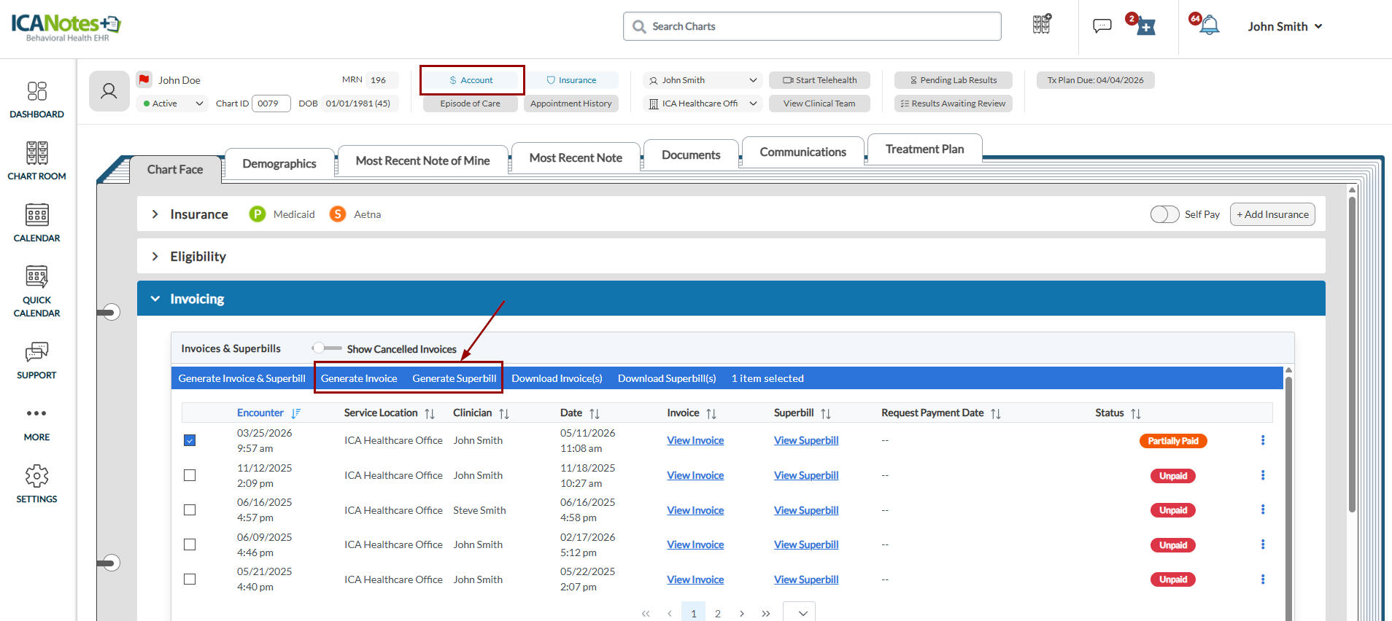Open John Smith user menu dropdown
1392x621 pixels.
pos(1285,26)
